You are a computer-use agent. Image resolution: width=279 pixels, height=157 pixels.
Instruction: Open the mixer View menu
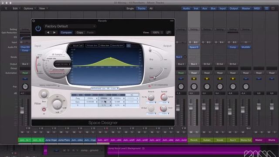[x=43, y=8]
